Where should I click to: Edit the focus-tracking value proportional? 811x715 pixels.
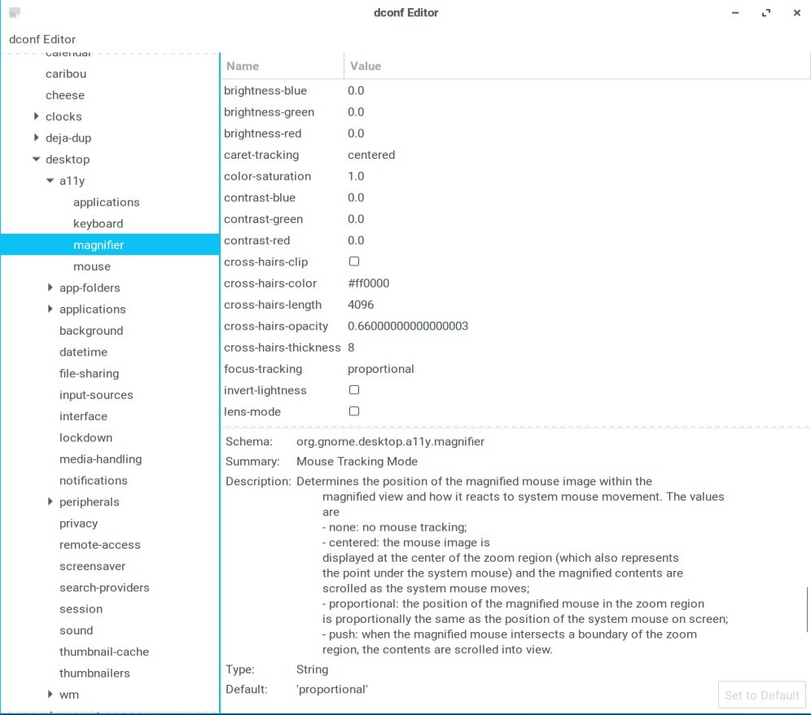(x=381, y=369)
